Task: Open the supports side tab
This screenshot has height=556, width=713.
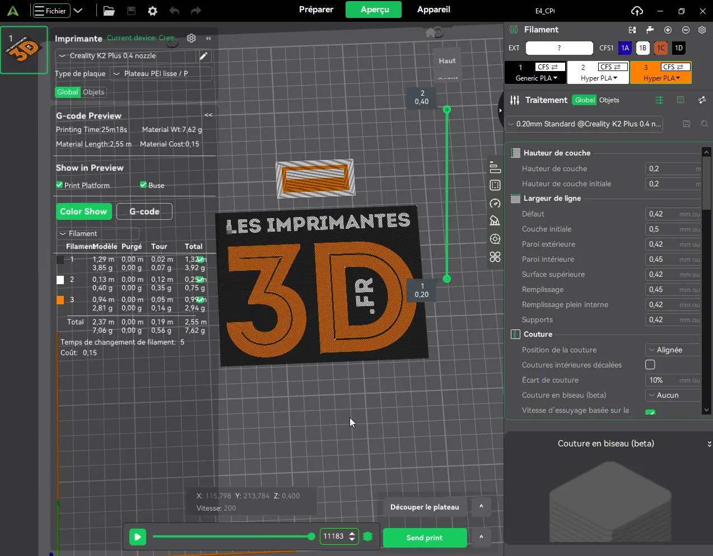Action: [x=495, y=221]
